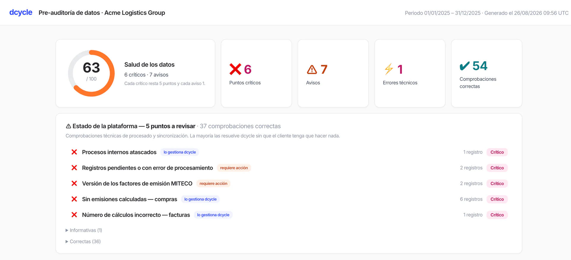The width and height of the screenshot is (571, 260).
Task: Click the Periodo and generation date text
Action: coord(487,13)
